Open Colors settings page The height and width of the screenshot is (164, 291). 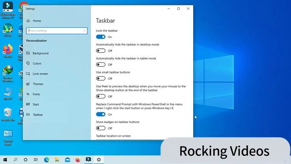point(34,63)
